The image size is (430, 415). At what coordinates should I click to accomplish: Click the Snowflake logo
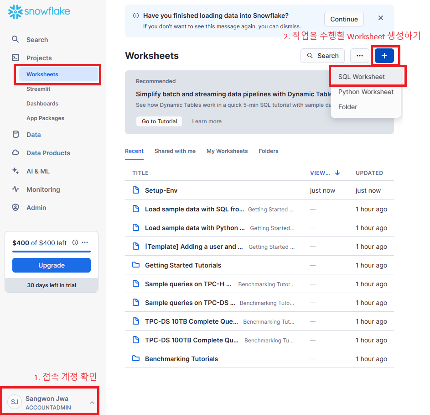(39, 11)
